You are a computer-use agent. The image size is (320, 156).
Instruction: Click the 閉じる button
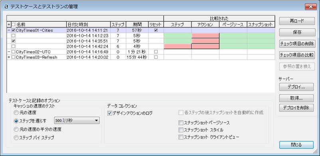click(296, 145)
